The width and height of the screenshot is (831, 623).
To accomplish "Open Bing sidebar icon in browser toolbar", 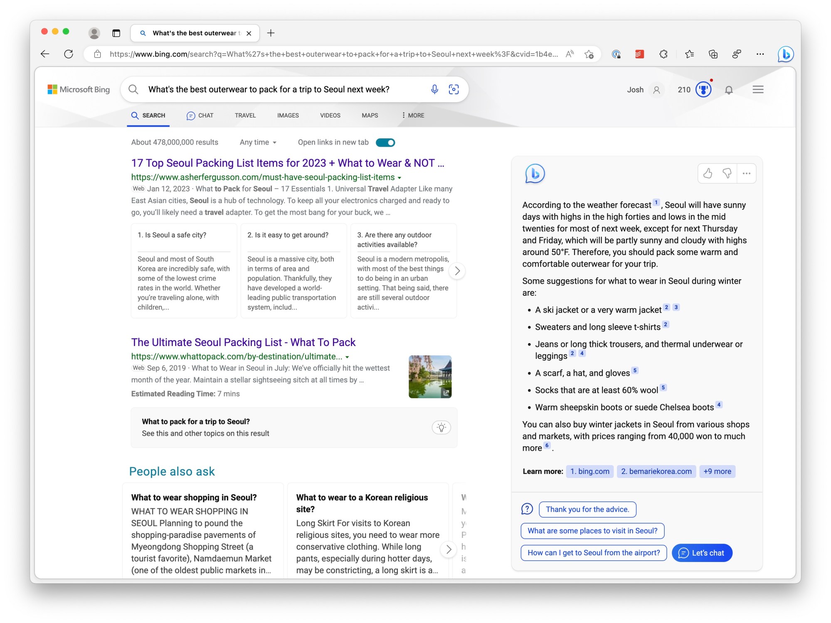I will 785,54.
